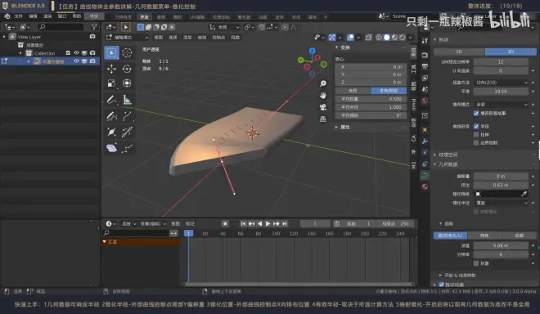This screenshot has height=314, width=540.
Task: Select the Annotate pencil tool
Action: [111, 100]
